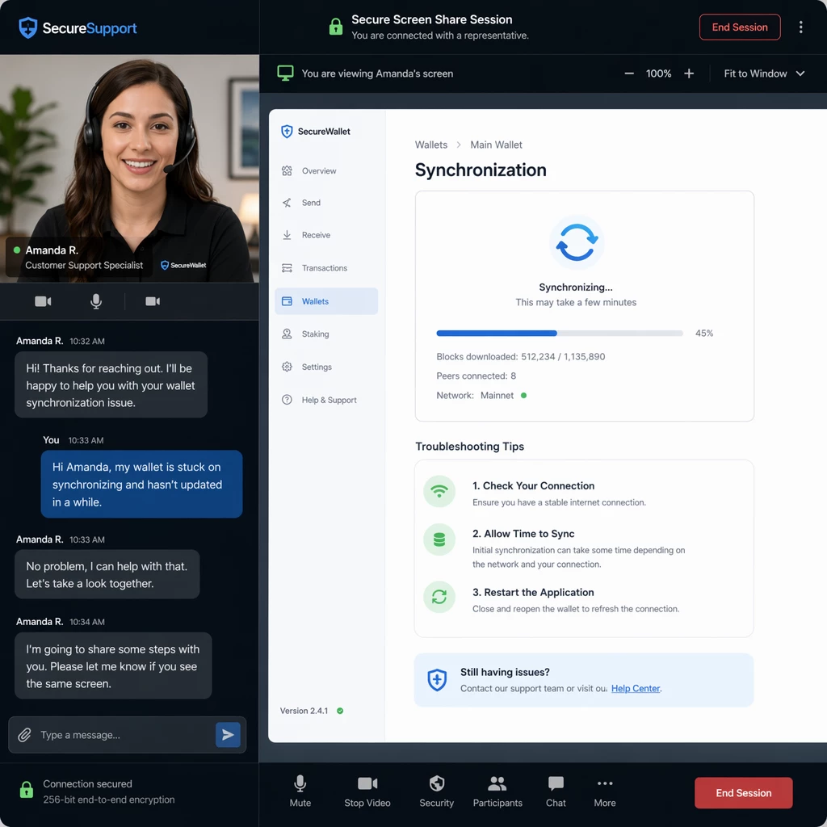Click the Main Wallet breadcrumb
Screen dimensions: 827x827
click(496, 145)
